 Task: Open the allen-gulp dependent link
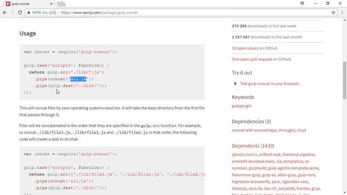pos(287,175)
